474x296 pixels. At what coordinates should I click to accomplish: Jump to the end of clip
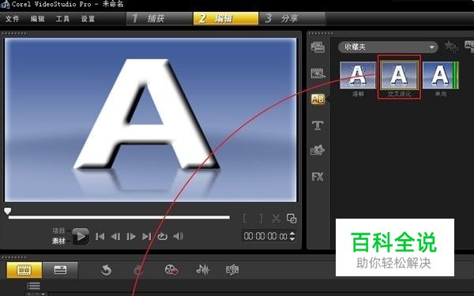(x=147, y=236)
